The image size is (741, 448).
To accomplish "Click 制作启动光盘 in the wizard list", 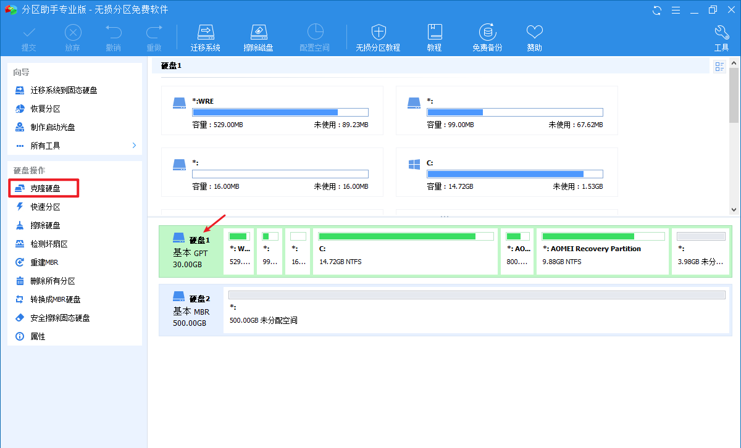I will (52, 127).
